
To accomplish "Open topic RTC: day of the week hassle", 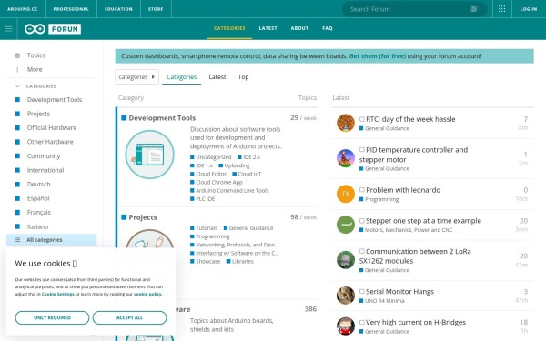I will (x=410, y=119).
